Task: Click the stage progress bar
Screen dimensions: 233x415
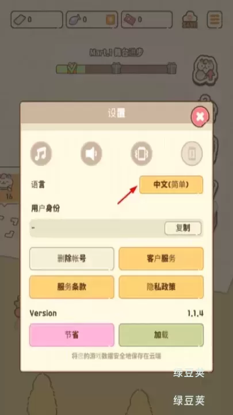Action: click(x=116, y=69)
